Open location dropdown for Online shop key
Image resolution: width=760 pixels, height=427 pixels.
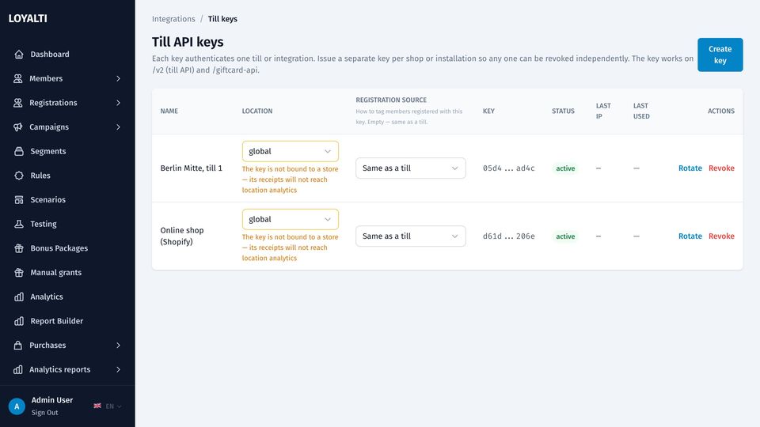291,219
